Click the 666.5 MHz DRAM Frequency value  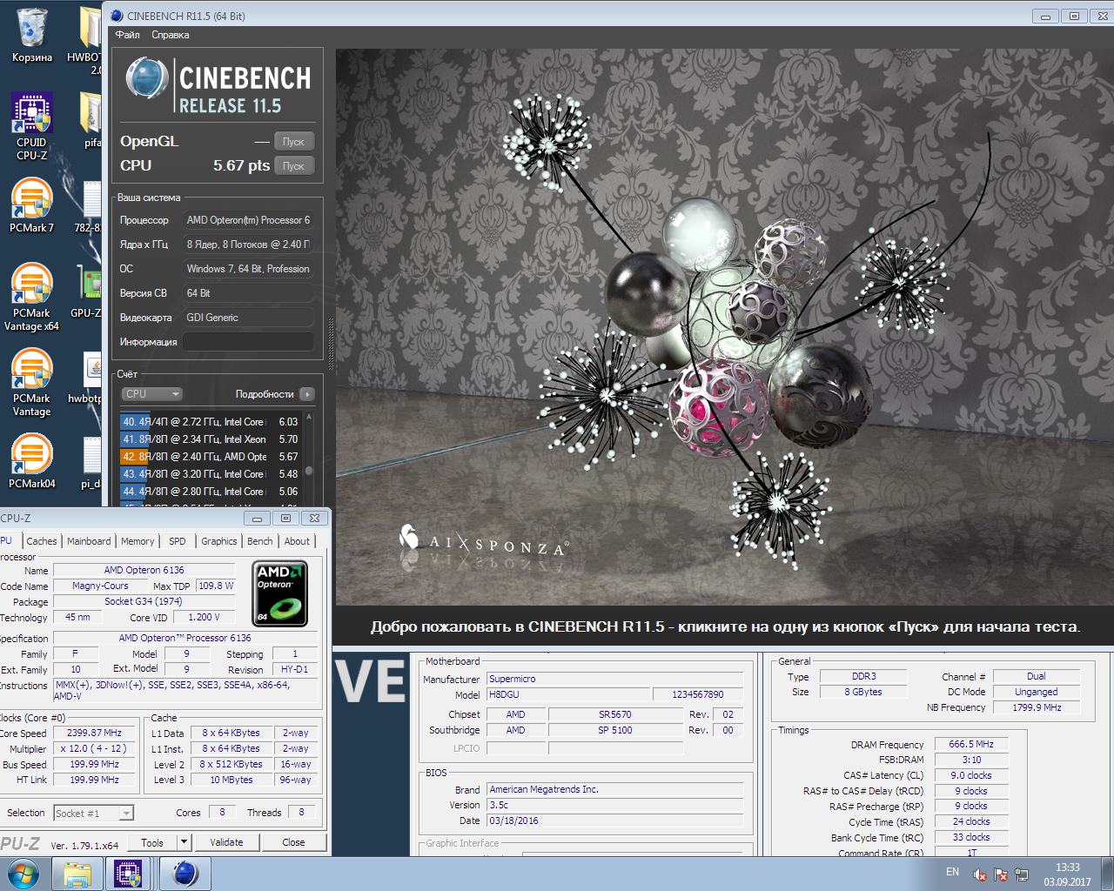[971, 744]
